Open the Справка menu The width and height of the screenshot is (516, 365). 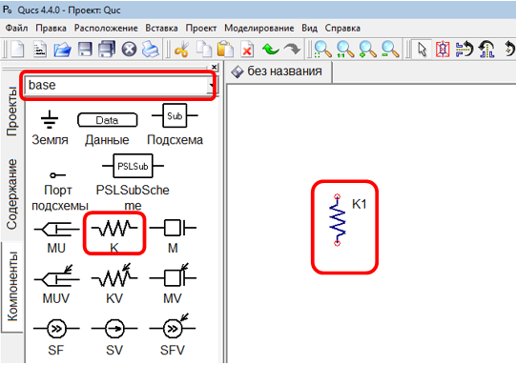click(342, 29)
